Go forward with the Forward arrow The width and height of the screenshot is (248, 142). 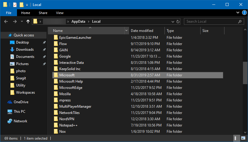click(15, 21)
